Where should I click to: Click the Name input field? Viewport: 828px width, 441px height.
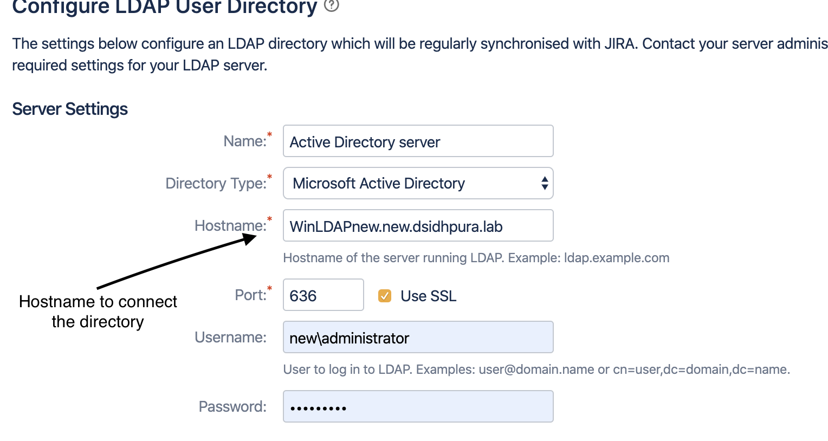418,141
